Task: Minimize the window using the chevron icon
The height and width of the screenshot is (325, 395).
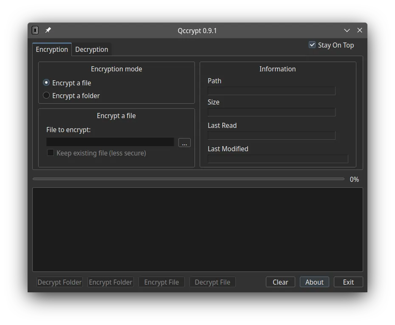Action: click(x=347, y=31)
